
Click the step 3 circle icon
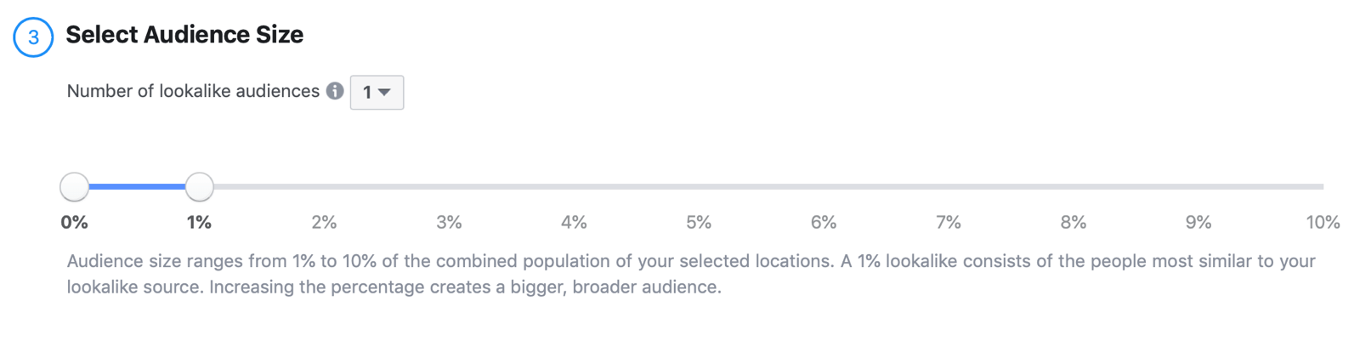pos(33,37)
